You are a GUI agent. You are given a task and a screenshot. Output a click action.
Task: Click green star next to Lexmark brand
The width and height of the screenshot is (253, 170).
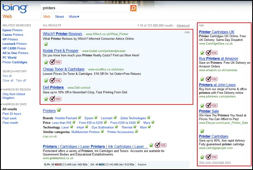(x=115, y=118)
